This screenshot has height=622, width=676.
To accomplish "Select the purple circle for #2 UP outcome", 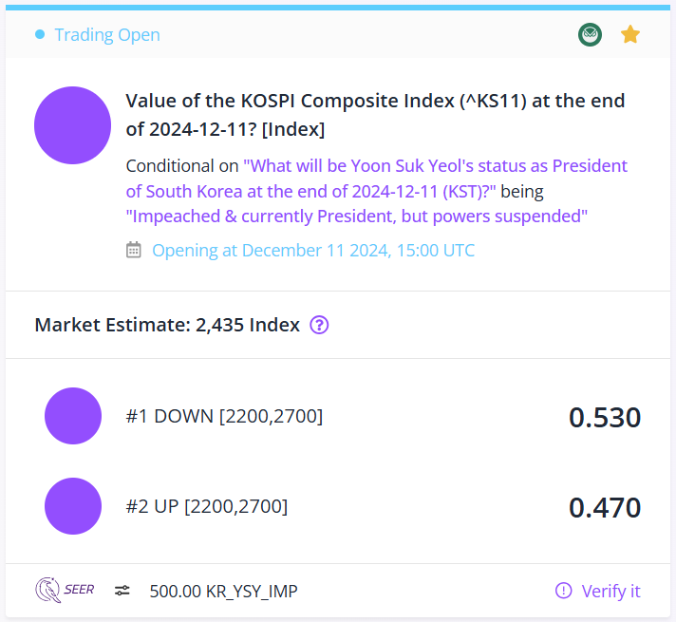I will coord(73,506).
